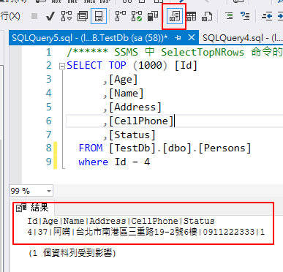The image size is (283, 272).
Task: Click the [Age] column on line 3
Action: click(123, 80)
